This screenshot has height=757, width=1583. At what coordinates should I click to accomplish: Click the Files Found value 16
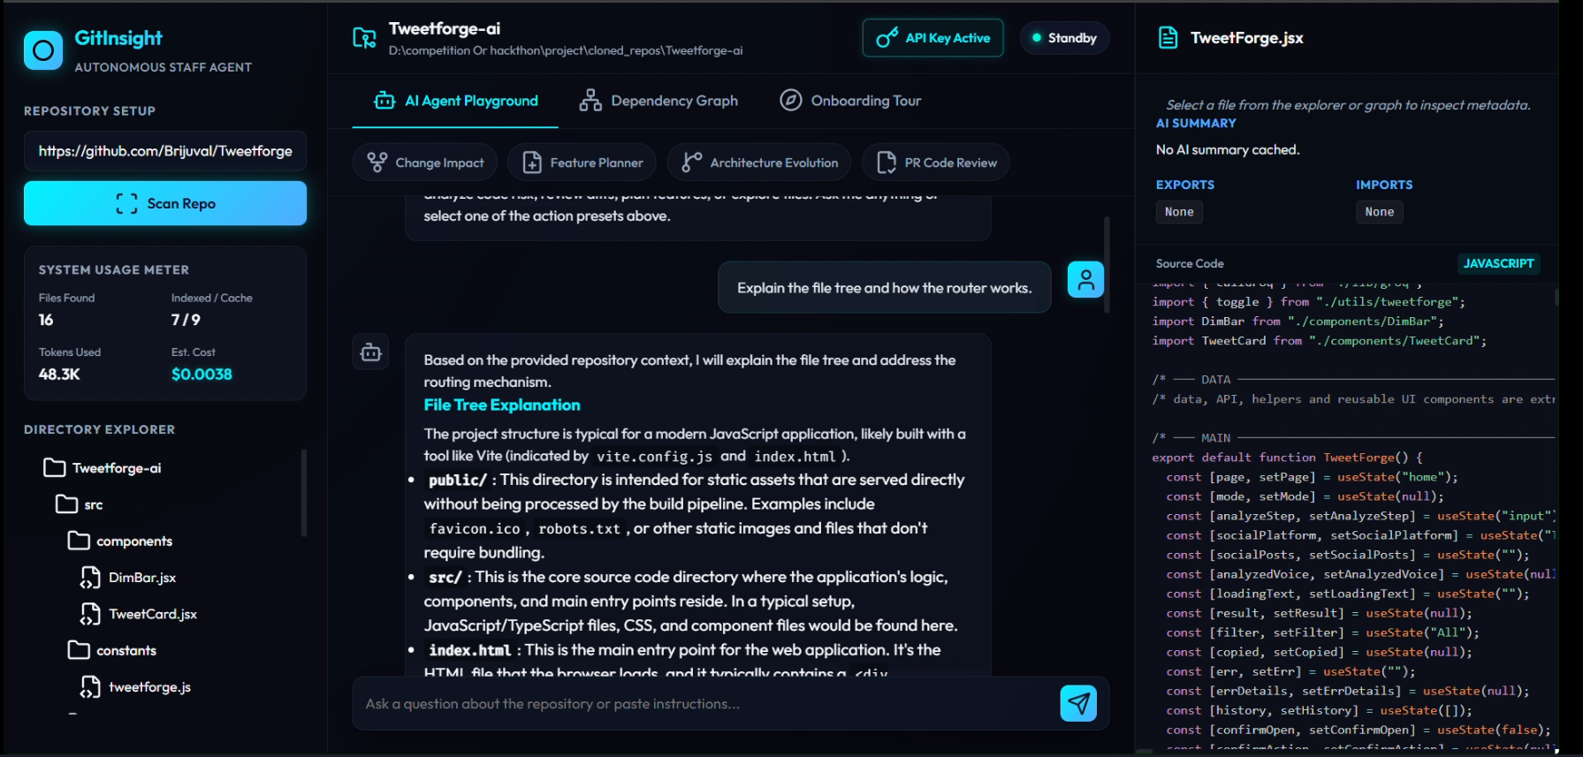(x=46, y=320)
